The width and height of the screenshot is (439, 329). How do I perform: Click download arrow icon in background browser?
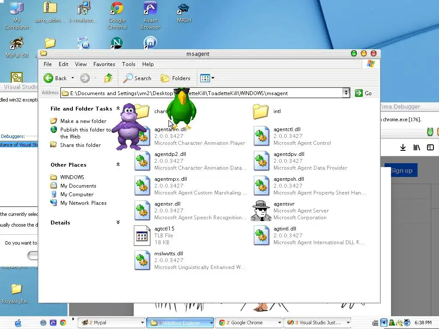coord(403,147)
